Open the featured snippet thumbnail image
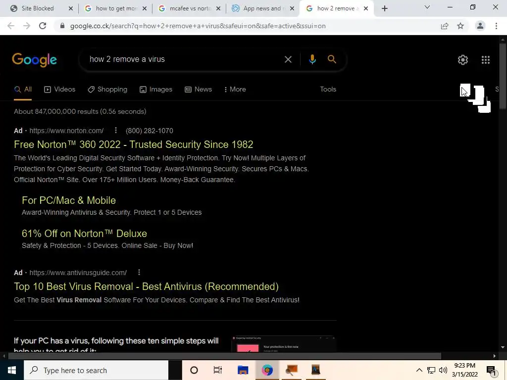 point(284,344)
